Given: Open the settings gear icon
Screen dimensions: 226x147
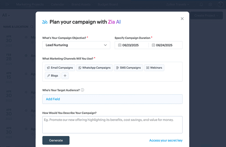Looking at the screenshot, I should tap(210, 5).
